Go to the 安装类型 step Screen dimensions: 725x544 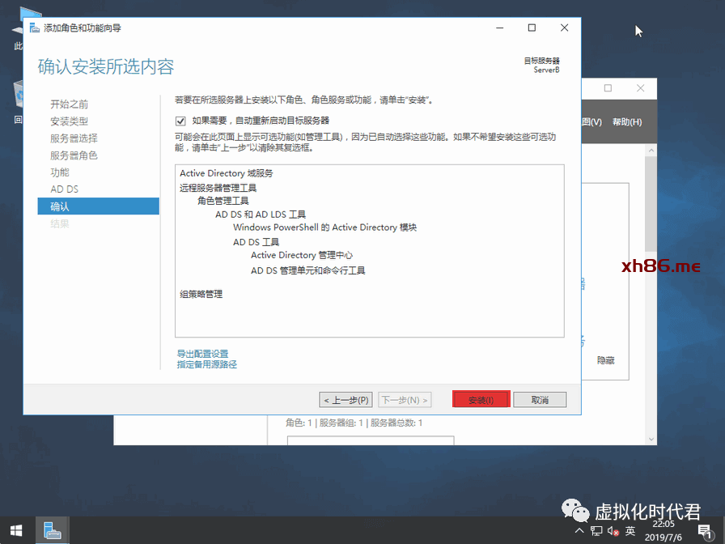click(x=70, y=121)
